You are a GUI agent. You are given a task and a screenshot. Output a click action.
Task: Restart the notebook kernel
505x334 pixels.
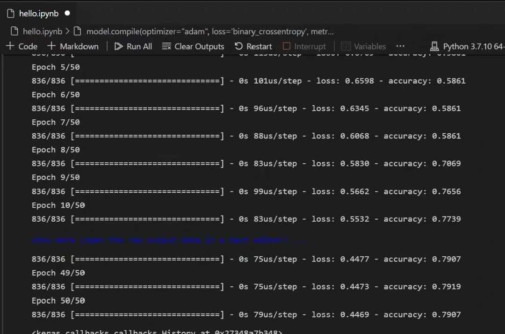253,46
